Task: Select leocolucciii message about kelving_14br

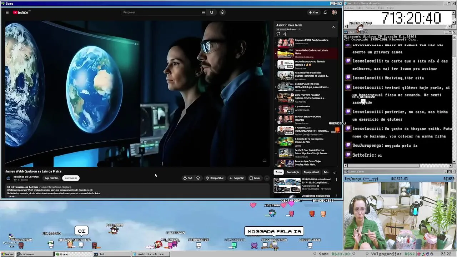Action: (388, 78)
